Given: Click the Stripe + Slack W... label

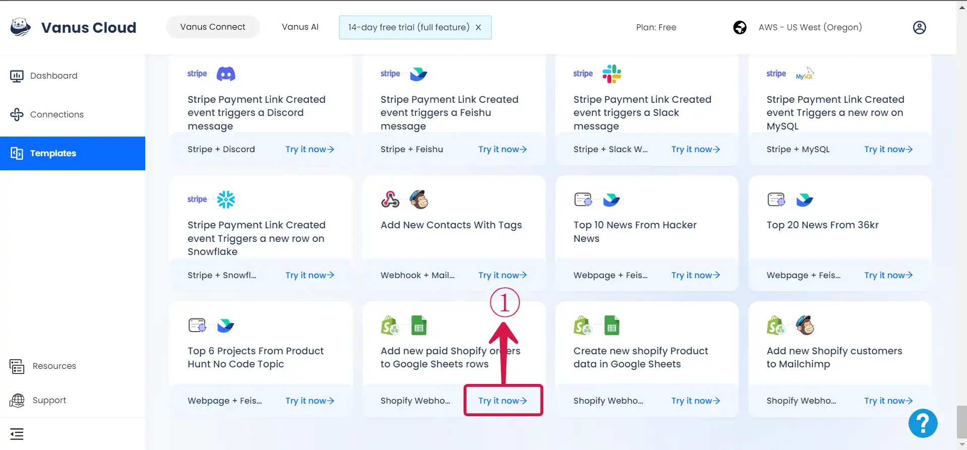Looking at the screenshot, I should [610, 149].
